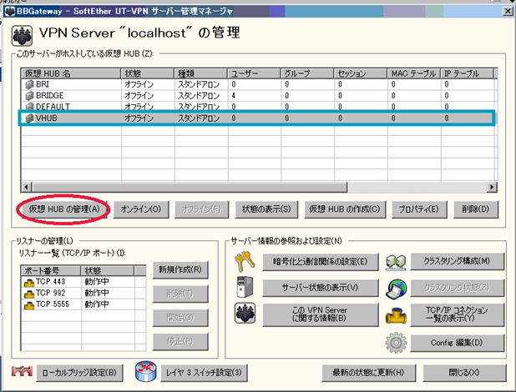Open TCP/IP コネクション一覧の表示(Y)

[x=457, y=314]
